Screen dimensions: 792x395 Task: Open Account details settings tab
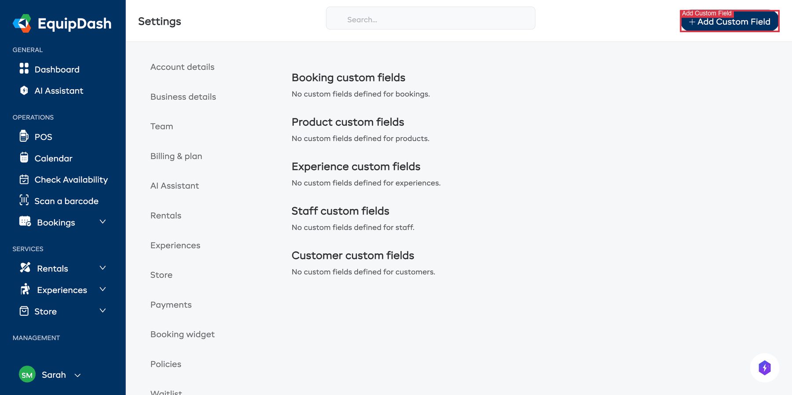coord(183,67)
